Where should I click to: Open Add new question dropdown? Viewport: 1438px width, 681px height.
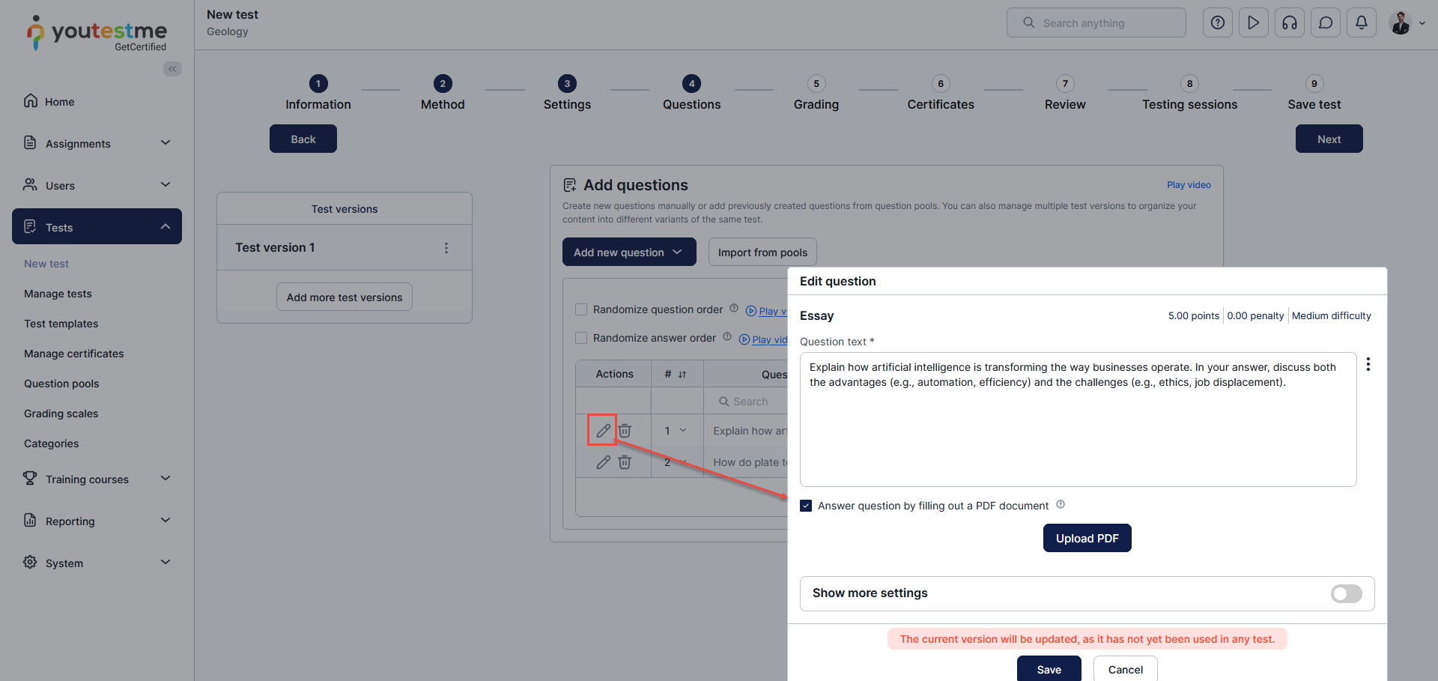pyautogui.click(x=628, y=252)
